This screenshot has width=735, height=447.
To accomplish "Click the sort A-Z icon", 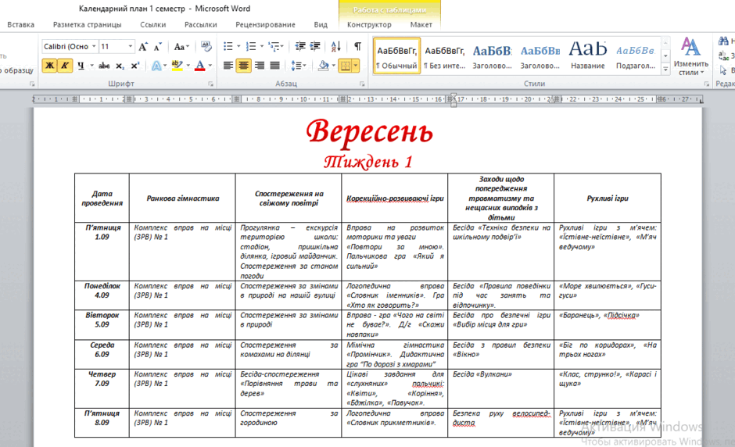I will tap(335, 46).
